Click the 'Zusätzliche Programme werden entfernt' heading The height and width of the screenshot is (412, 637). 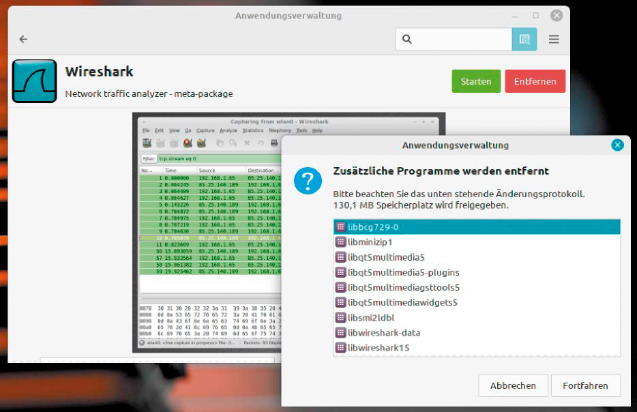[x=441, y=171]
